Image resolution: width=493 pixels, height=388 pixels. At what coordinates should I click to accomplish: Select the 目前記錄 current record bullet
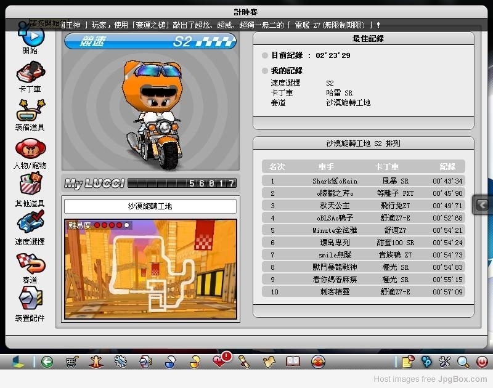pos(265,55)
